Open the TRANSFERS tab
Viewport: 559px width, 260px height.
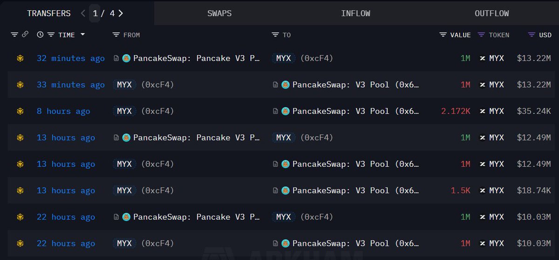tap(49, 13)
